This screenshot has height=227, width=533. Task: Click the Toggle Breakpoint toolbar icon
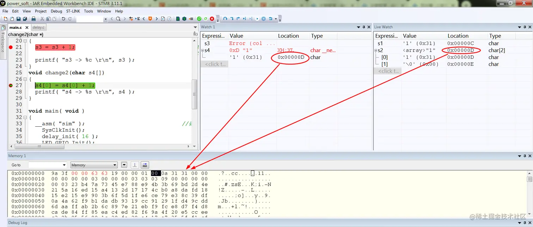191,19
